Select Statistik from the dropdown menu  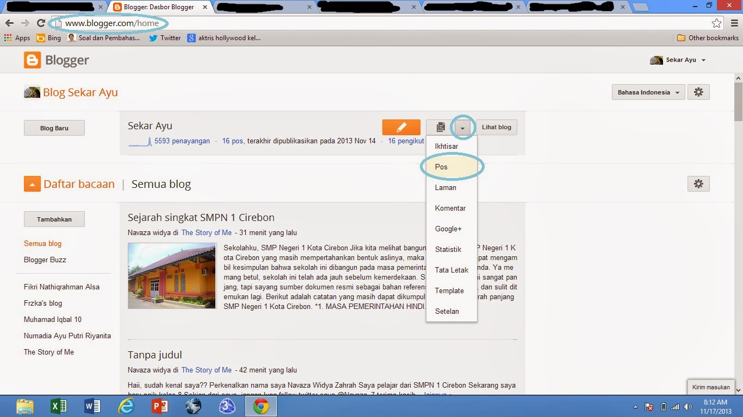click(x=451, y=249)
